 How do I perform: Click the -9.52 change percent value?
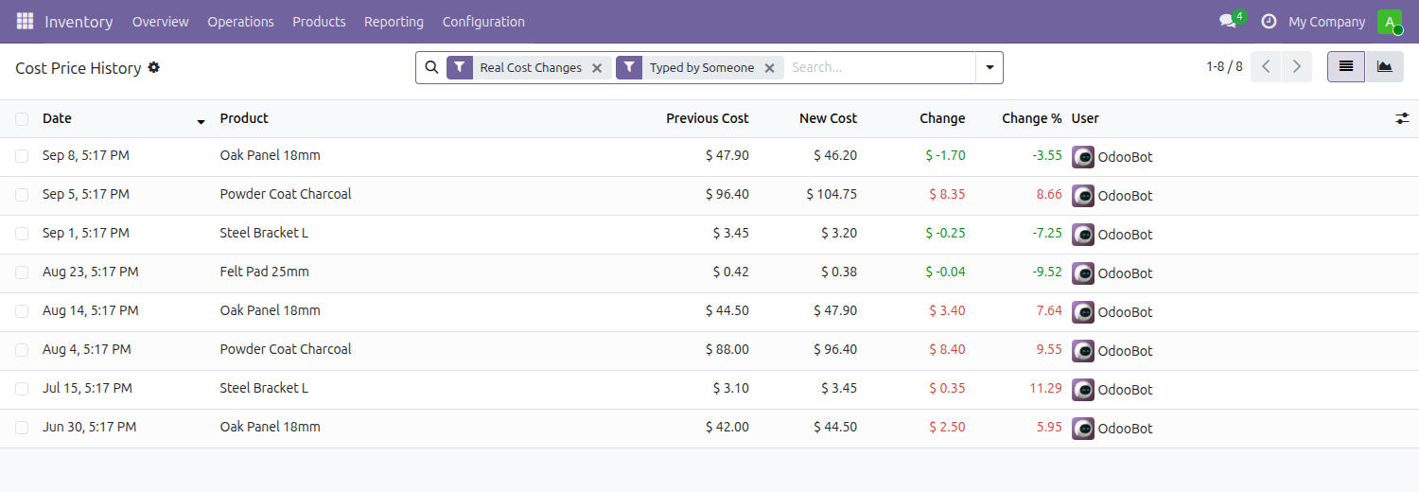[1047, 272]
